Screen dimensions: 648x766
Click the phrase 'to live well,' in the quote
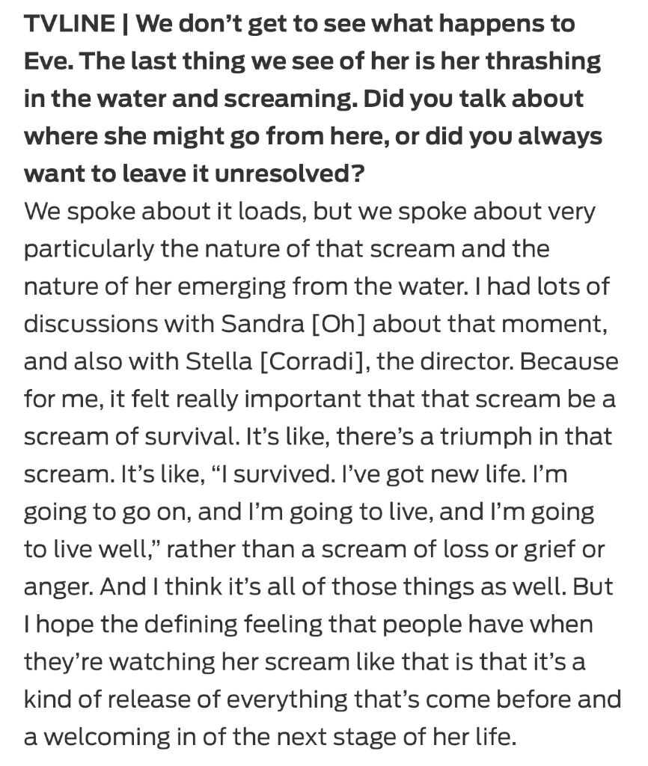[x=91, y=549]
